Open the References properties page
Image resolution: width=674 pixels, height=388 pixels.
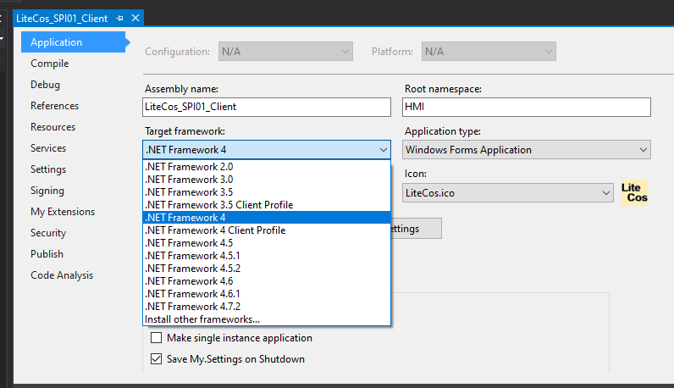(54, 106)
